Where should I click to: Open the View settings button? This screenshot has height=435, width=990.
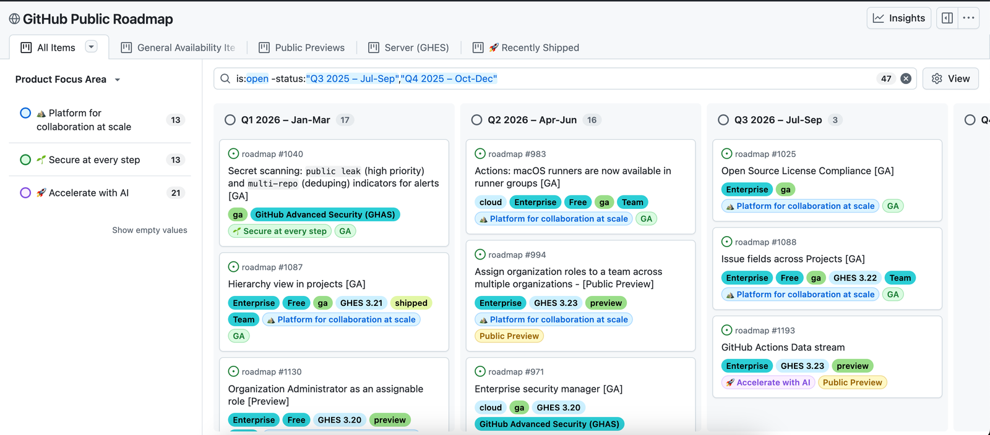point(950,78)
